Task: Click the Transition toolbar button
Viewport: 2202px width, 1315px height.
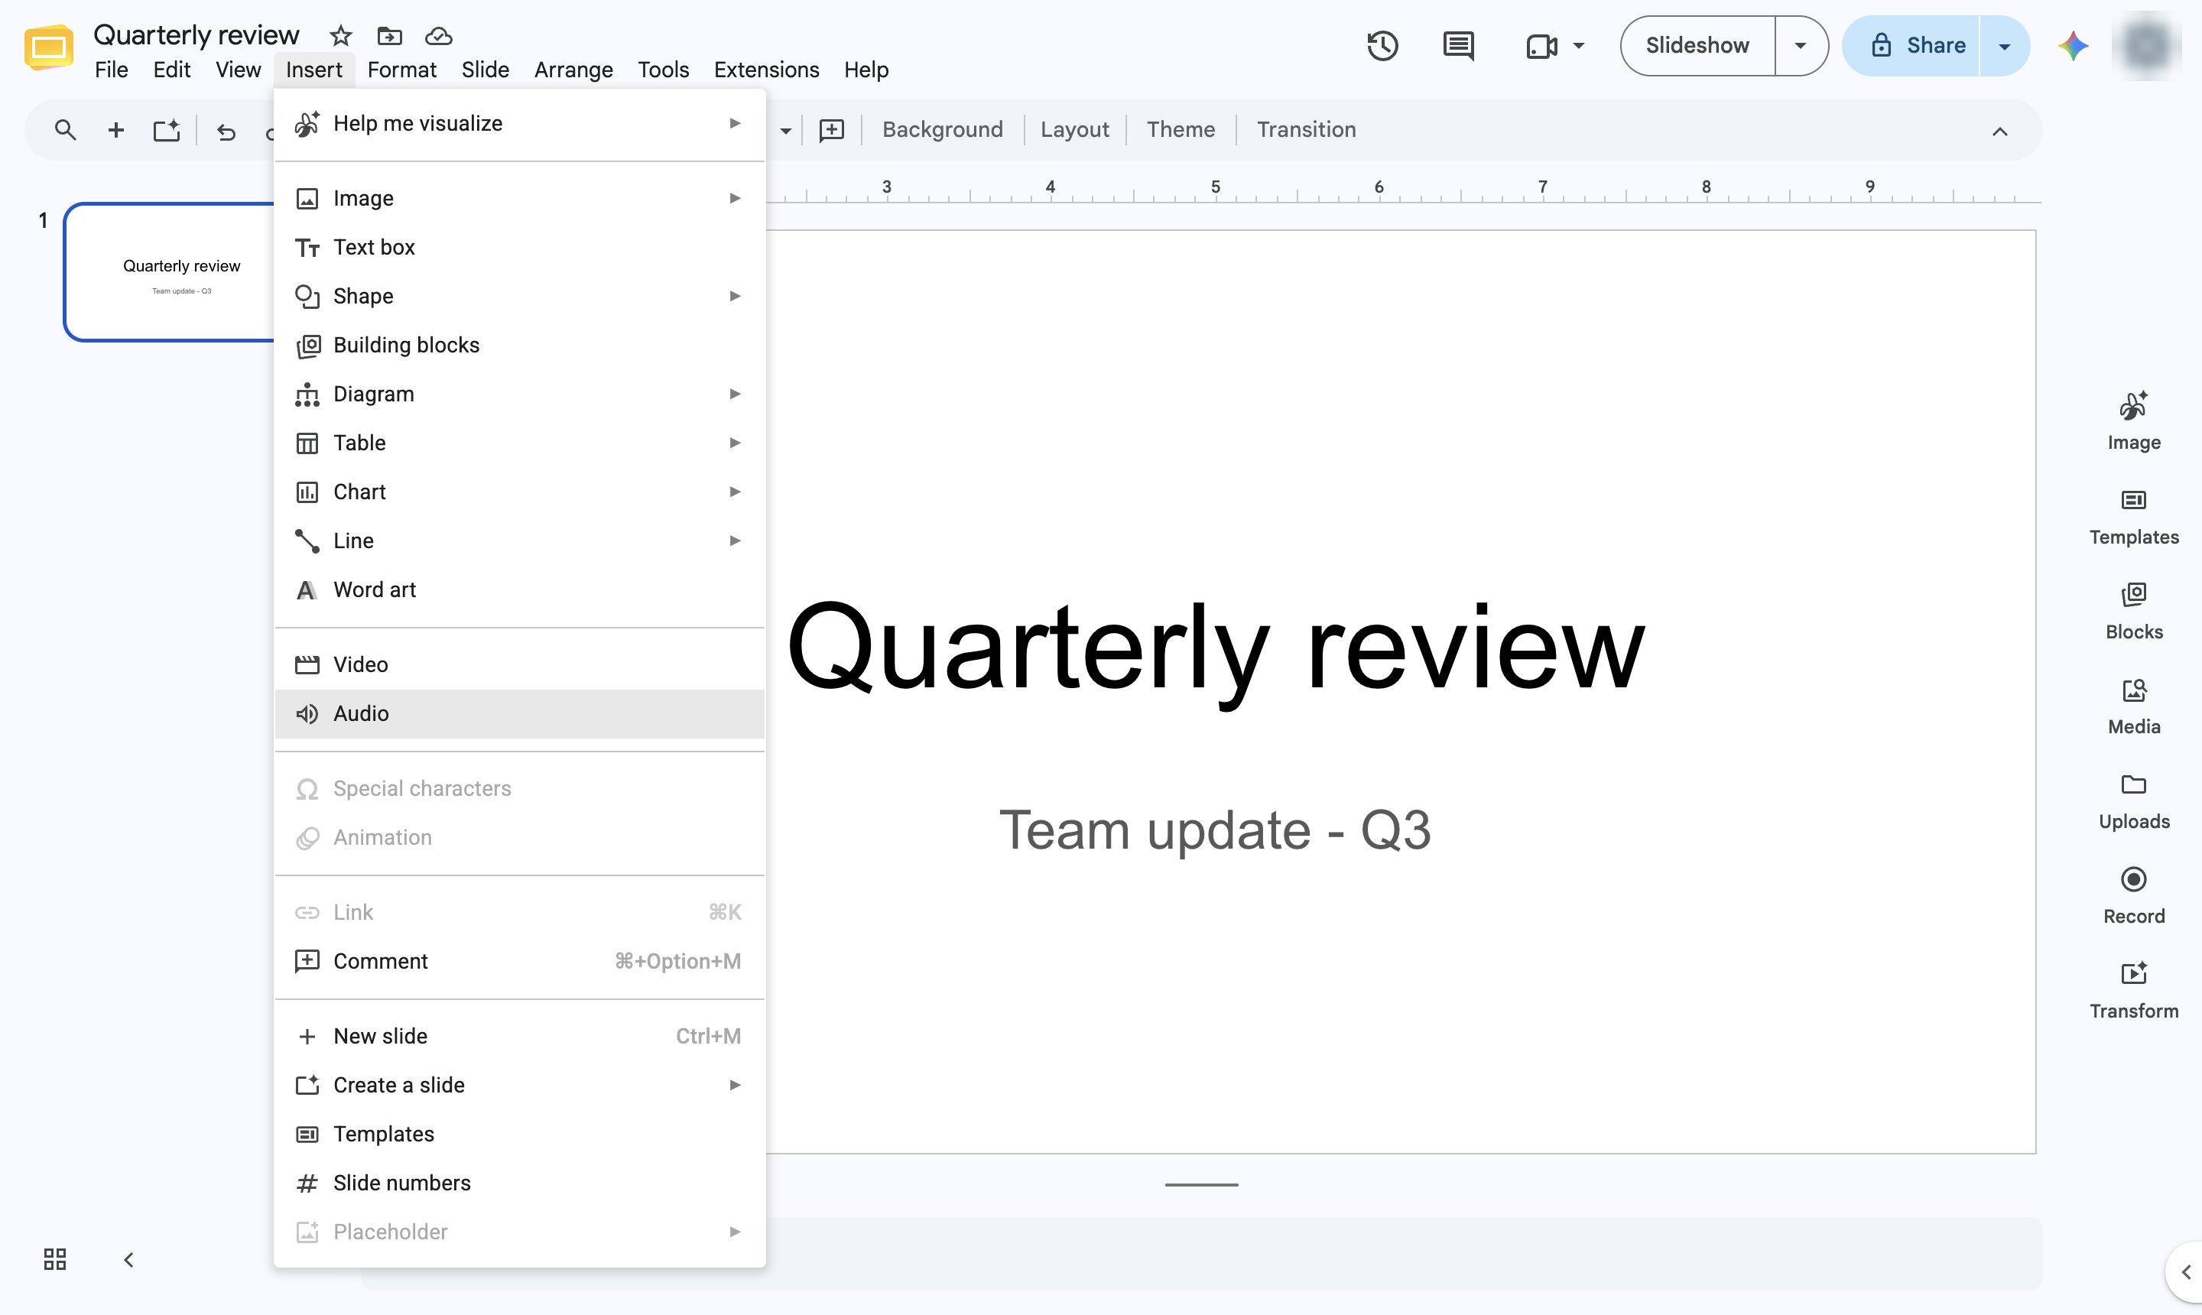Action: point(1306,130)
